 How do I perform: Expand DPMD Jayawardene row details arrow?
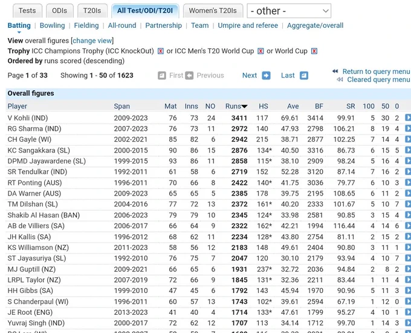tap(408, 160)
